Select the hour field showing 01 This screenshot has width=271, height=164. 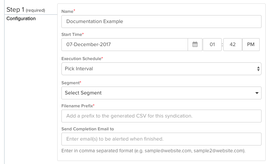point(212,45)
